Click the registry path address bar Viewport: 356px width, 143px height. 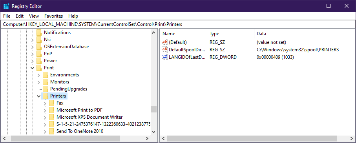click(x=178, y=24)
